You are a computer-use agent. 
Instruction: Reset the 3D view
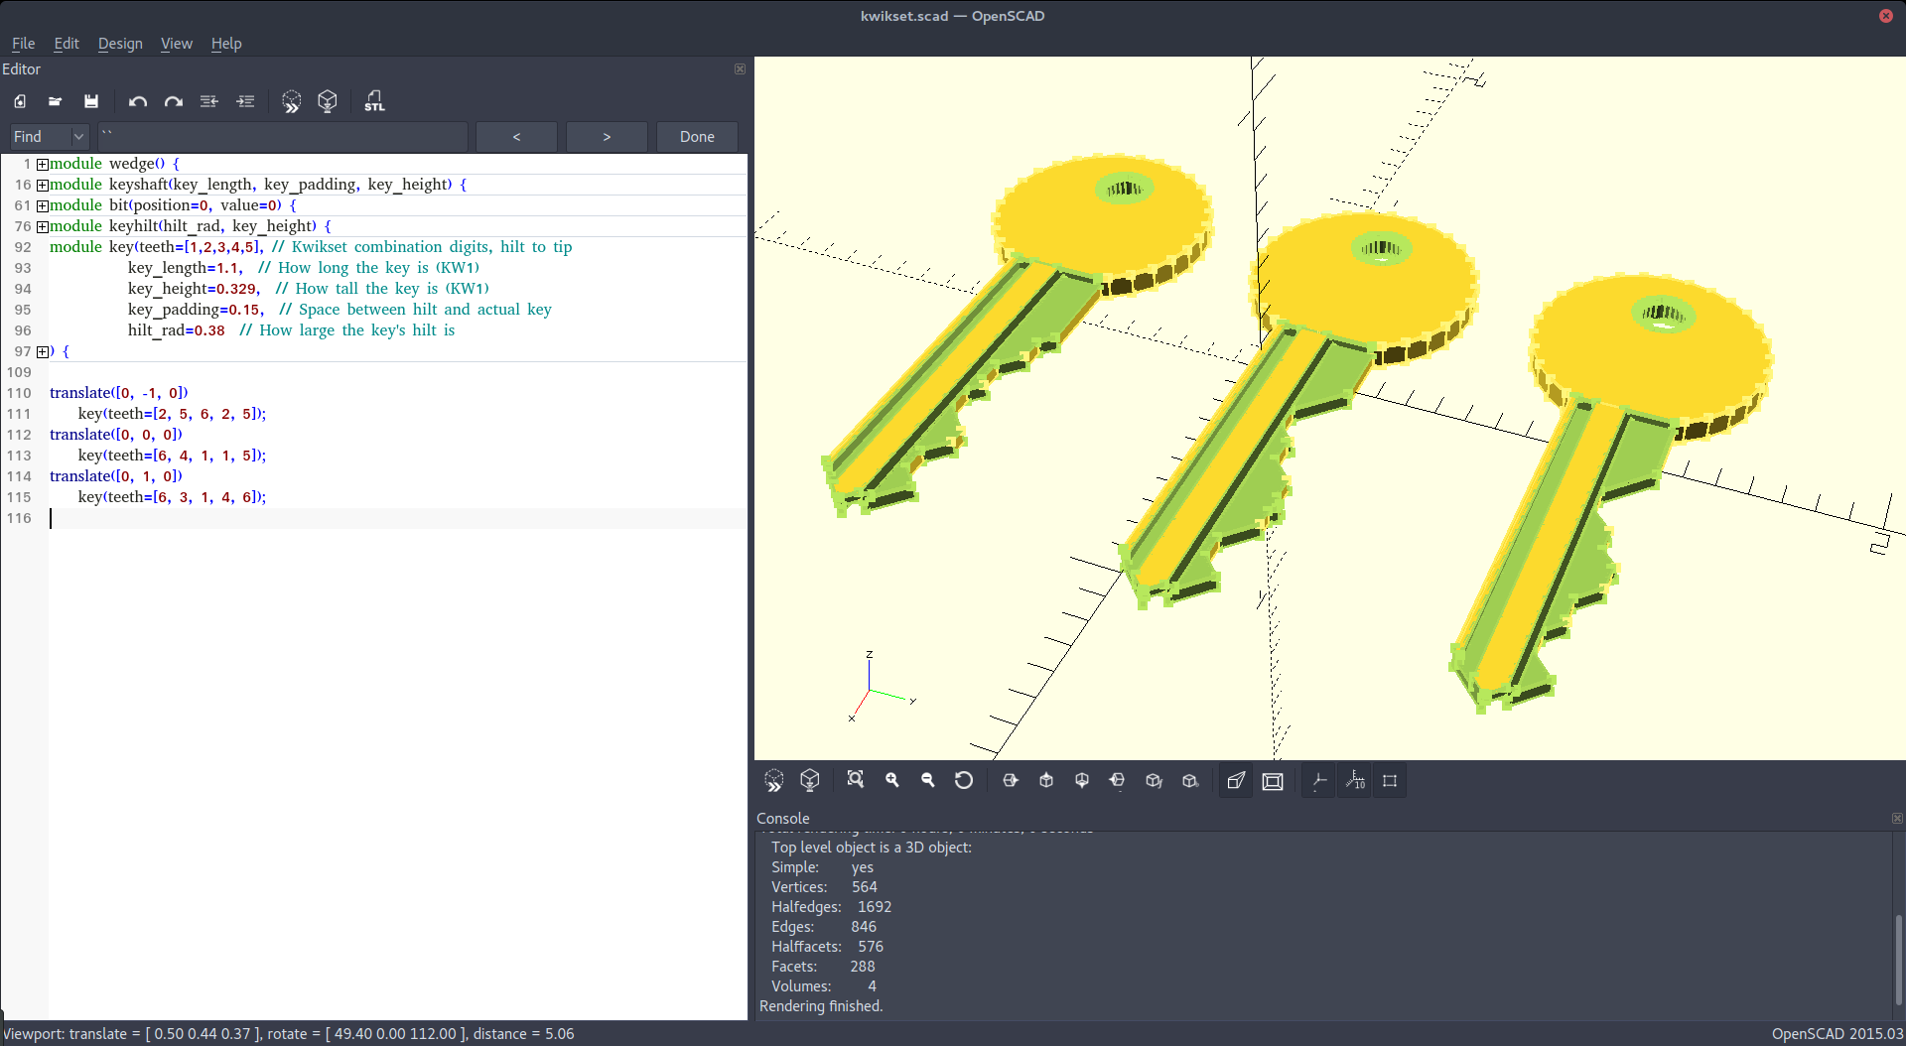coord(964,781)
